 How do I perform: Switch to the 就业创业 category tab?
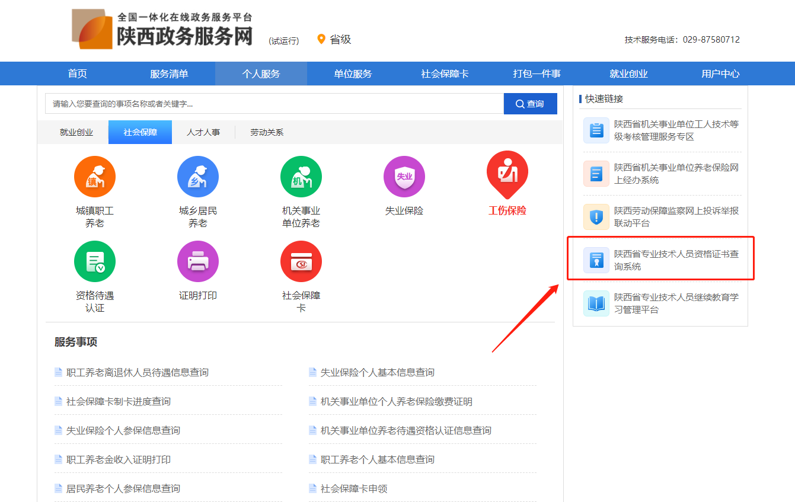click(x=76, y=132)
